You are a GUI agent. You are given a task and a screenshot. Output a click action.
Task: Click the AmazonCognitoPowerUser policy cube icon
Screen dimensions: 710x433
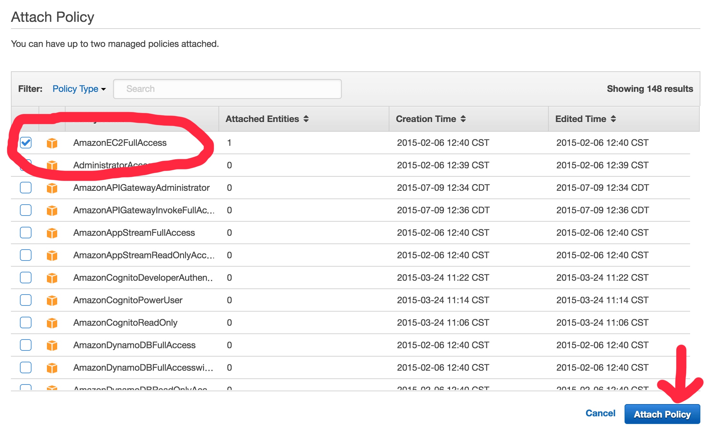tap(52, 300)
